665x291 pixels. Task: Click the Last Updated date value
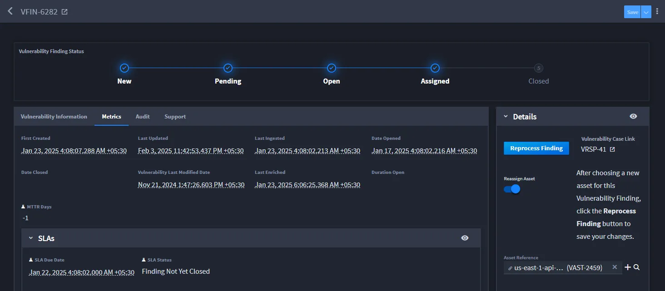191,151
